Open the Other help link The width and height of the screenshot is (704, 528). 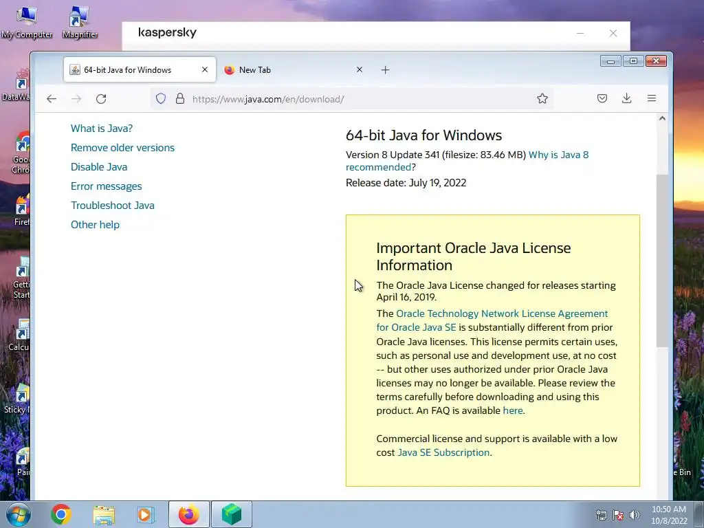95,225
